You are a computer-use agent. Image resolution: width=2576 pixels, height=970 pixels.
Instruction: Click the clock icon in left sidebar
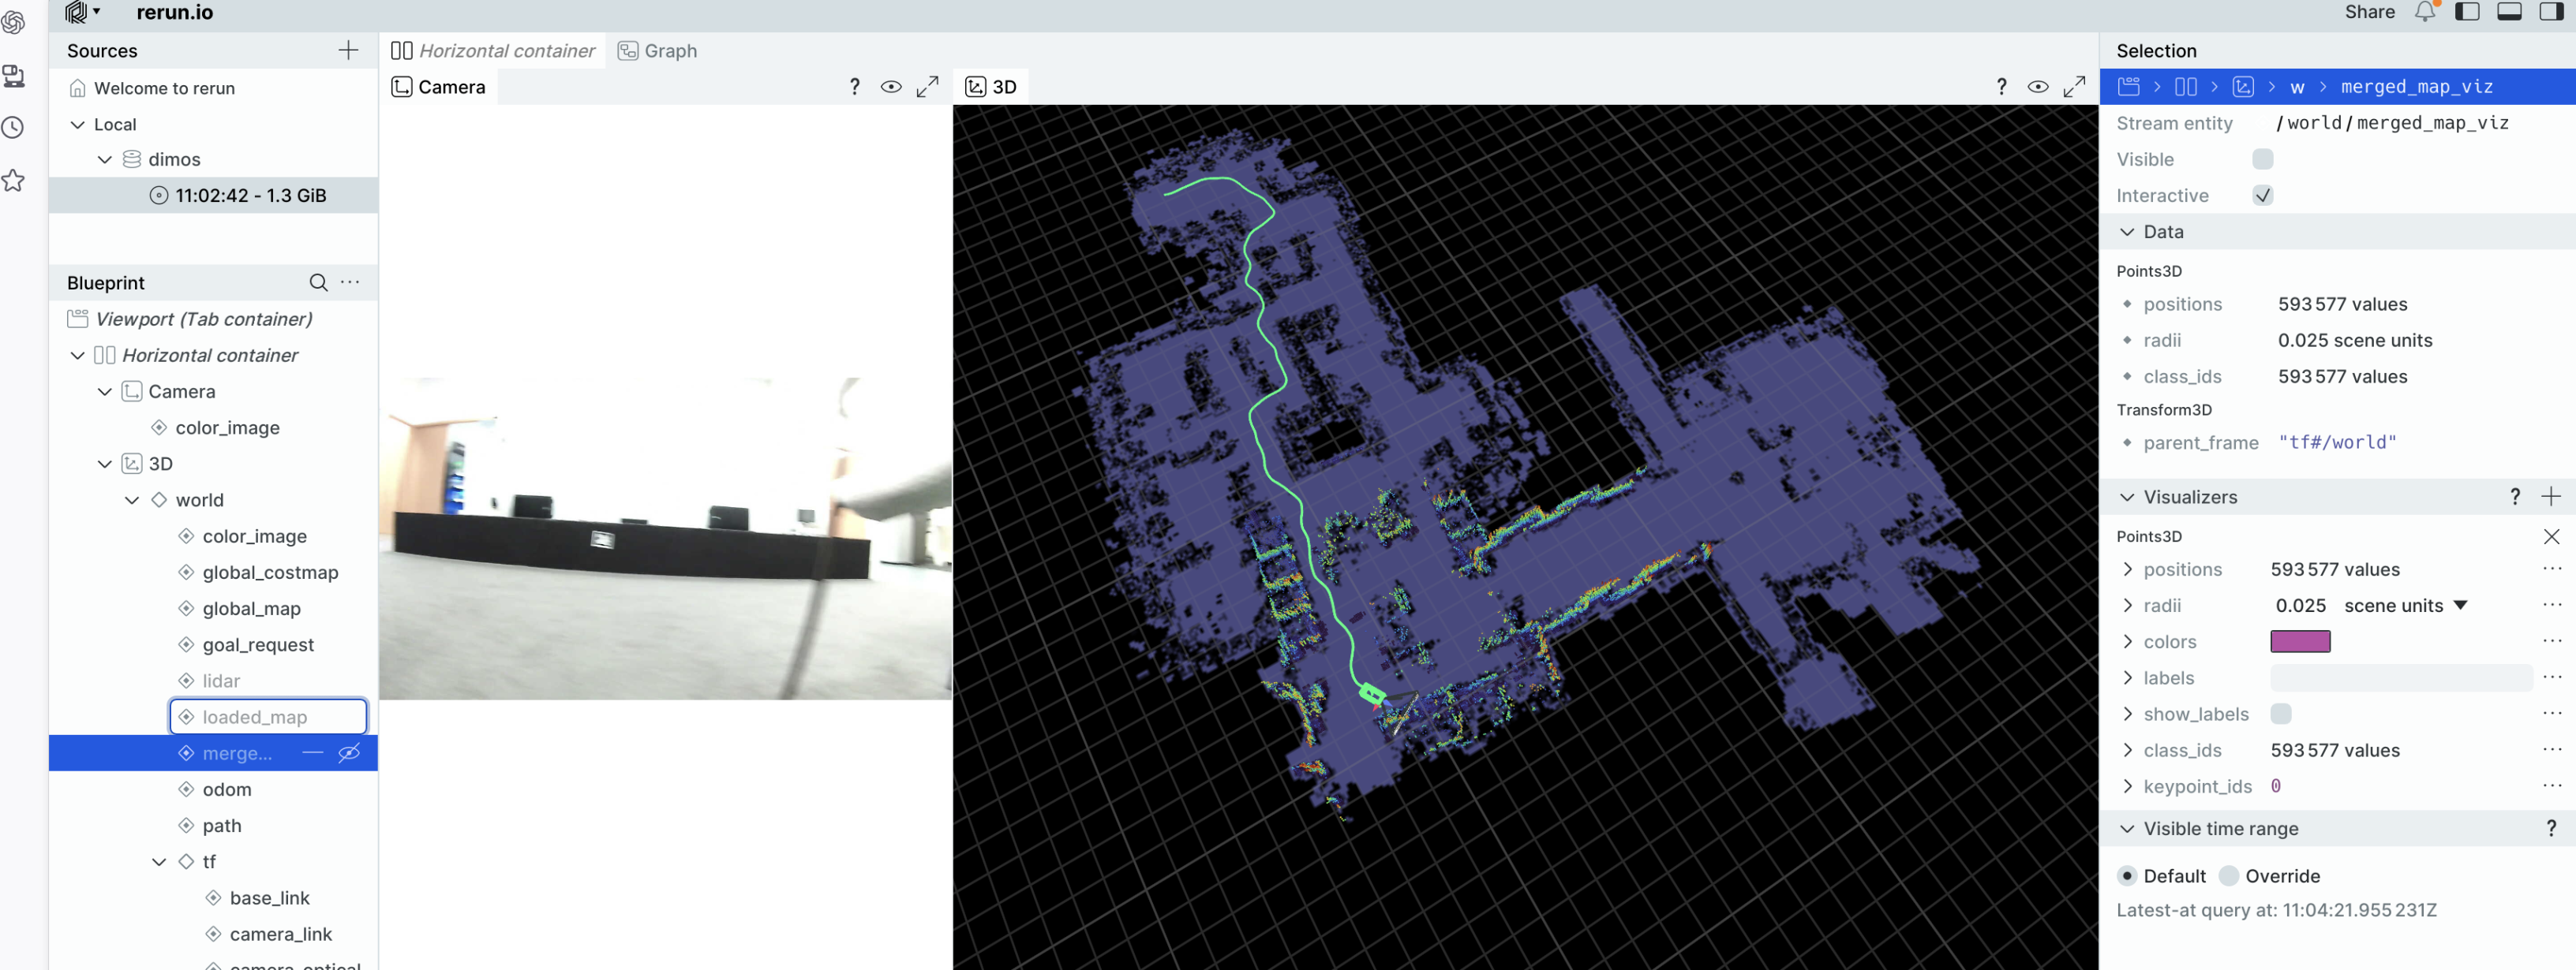pos(14,128)
